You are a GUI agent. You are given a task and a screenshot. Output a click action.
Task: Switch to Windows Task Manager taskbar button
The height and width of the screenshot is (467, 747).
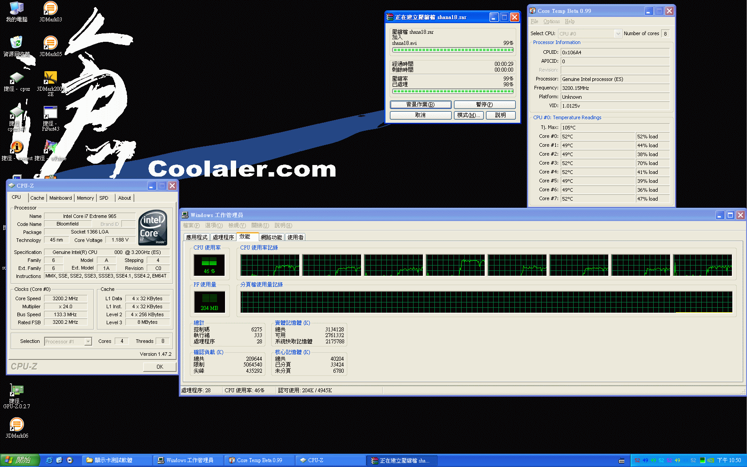[189, 460]
